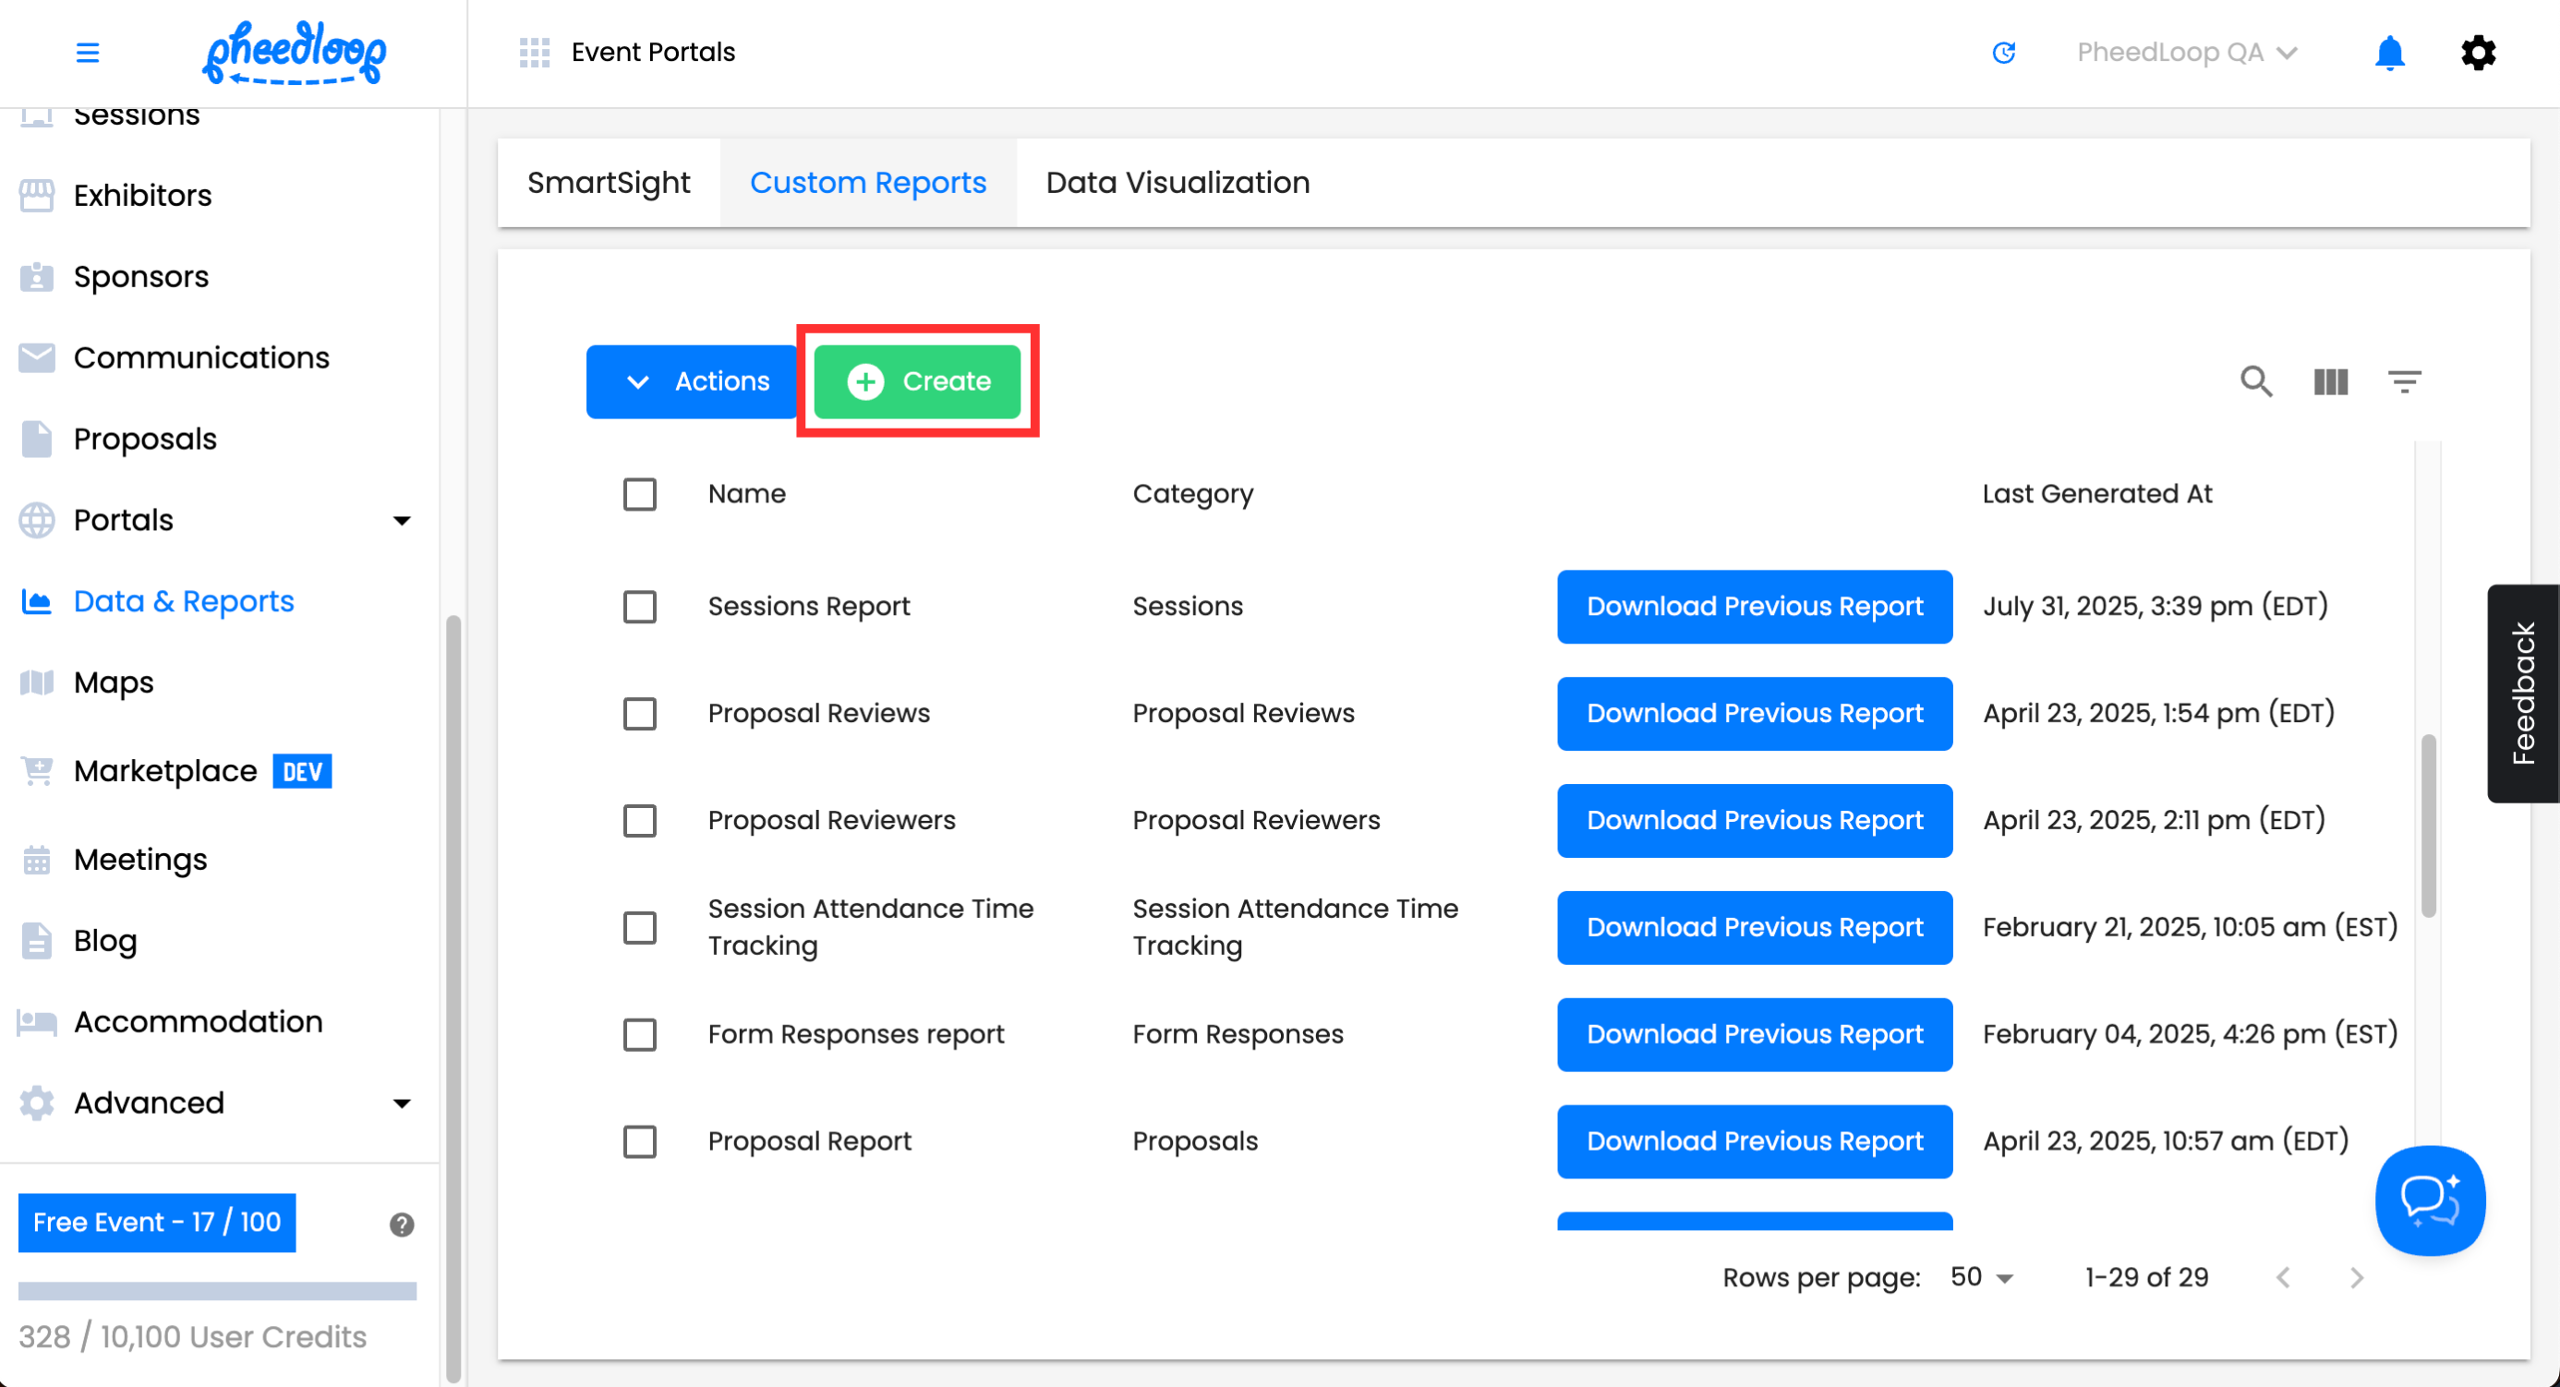Open Meetings in sidebar
The image size is (2560, 1387).
click(140, 860)
